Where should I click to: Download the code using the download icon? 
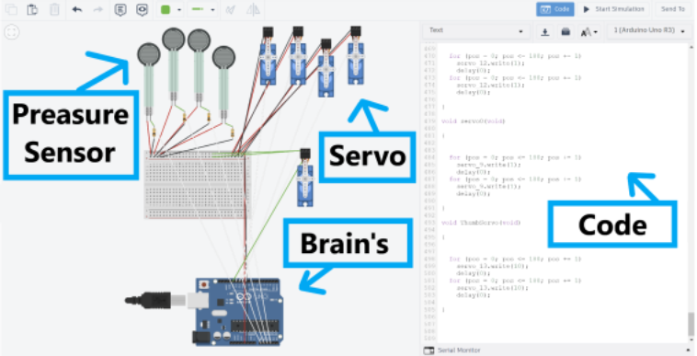(x=545, y=31)
